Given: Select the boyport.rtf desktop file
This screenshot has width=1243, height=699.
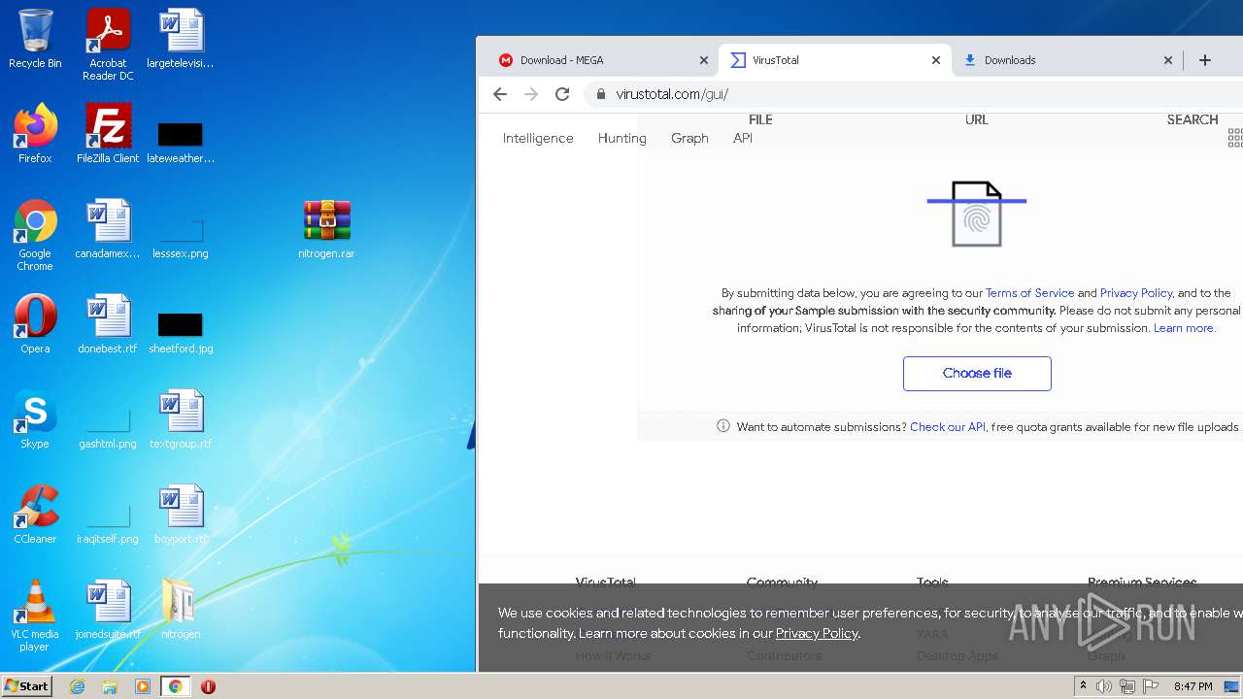Looking at the screenshot, I should point(181,515).
